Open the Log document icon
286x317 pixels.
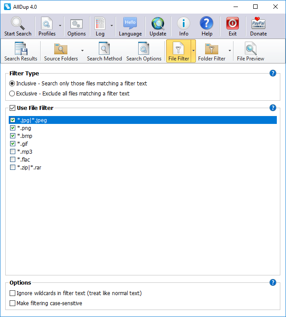tap(100, 23)
